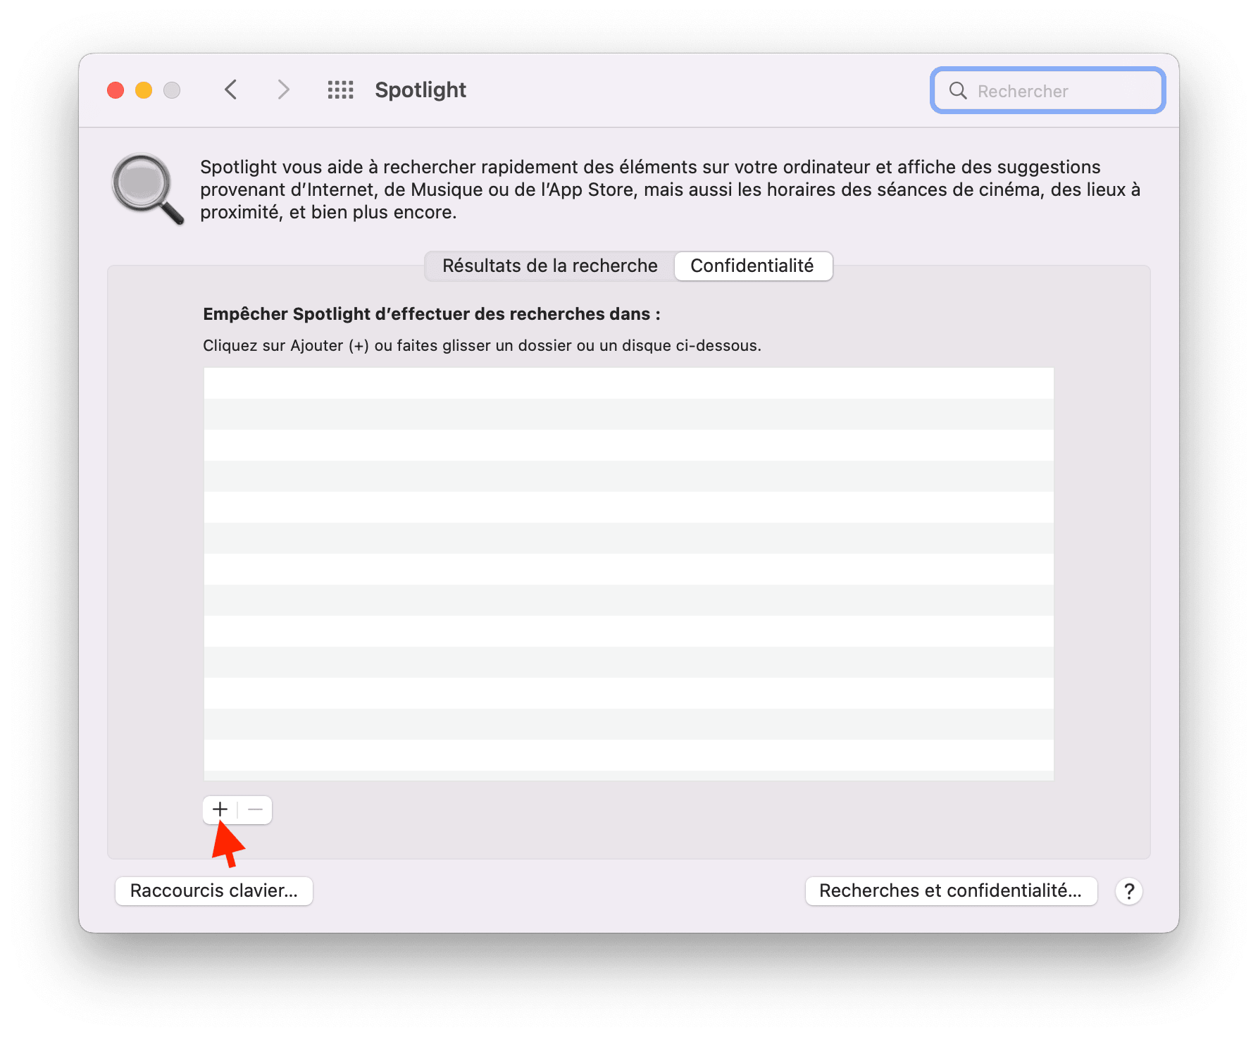The image size is (1258, 1037).
Task: Click the 'Cliquez sur Ajouter (+)' instruction text
Action: click(482, 346)
